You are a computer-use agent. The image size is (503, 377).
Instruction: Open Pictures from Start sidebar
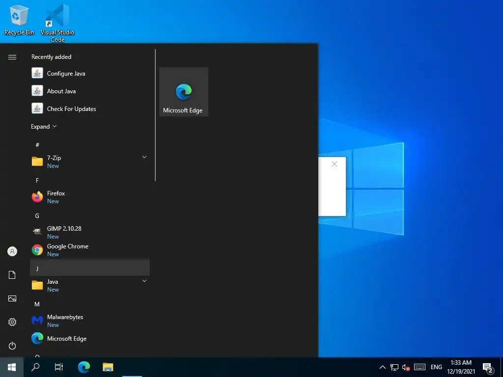[x=12, y=298]
